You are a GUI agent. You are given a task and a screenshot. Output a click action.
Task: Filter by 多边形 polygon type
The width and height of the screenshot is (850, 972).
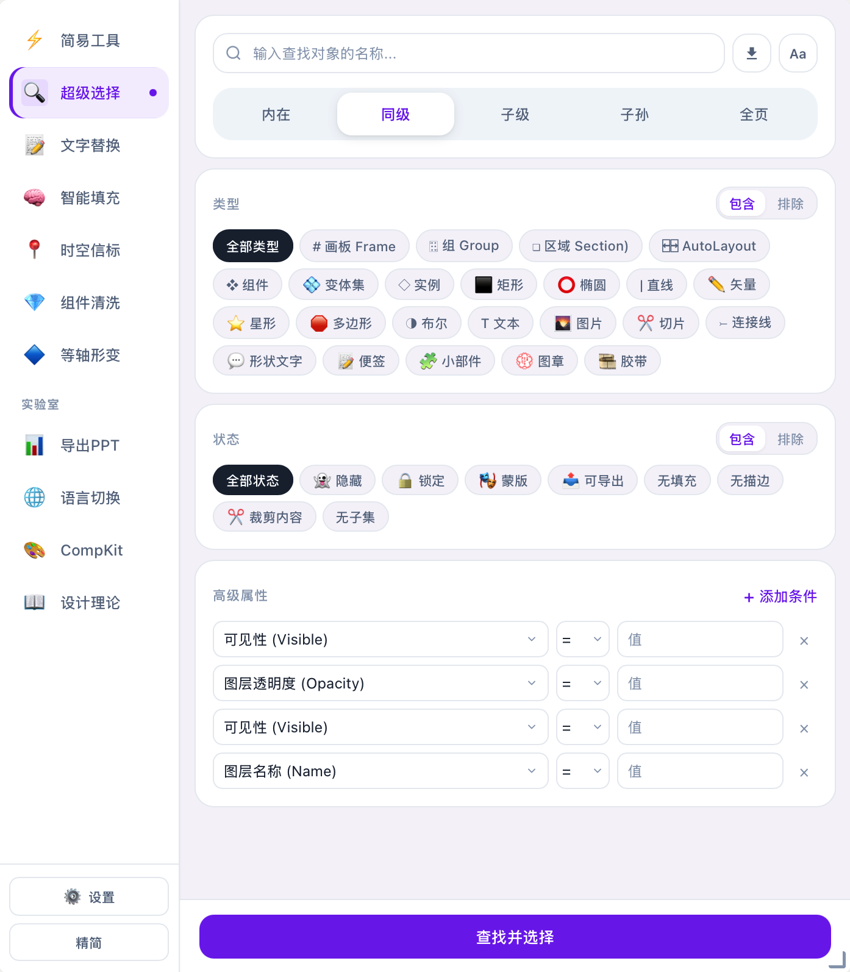click(341, 323)
